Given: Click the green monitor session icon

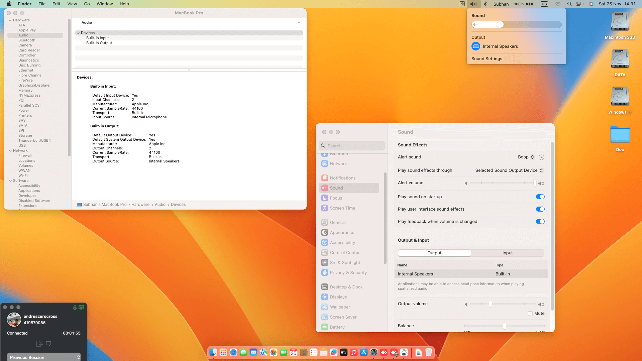Looking at the screenshot, I should click(81, 307).
